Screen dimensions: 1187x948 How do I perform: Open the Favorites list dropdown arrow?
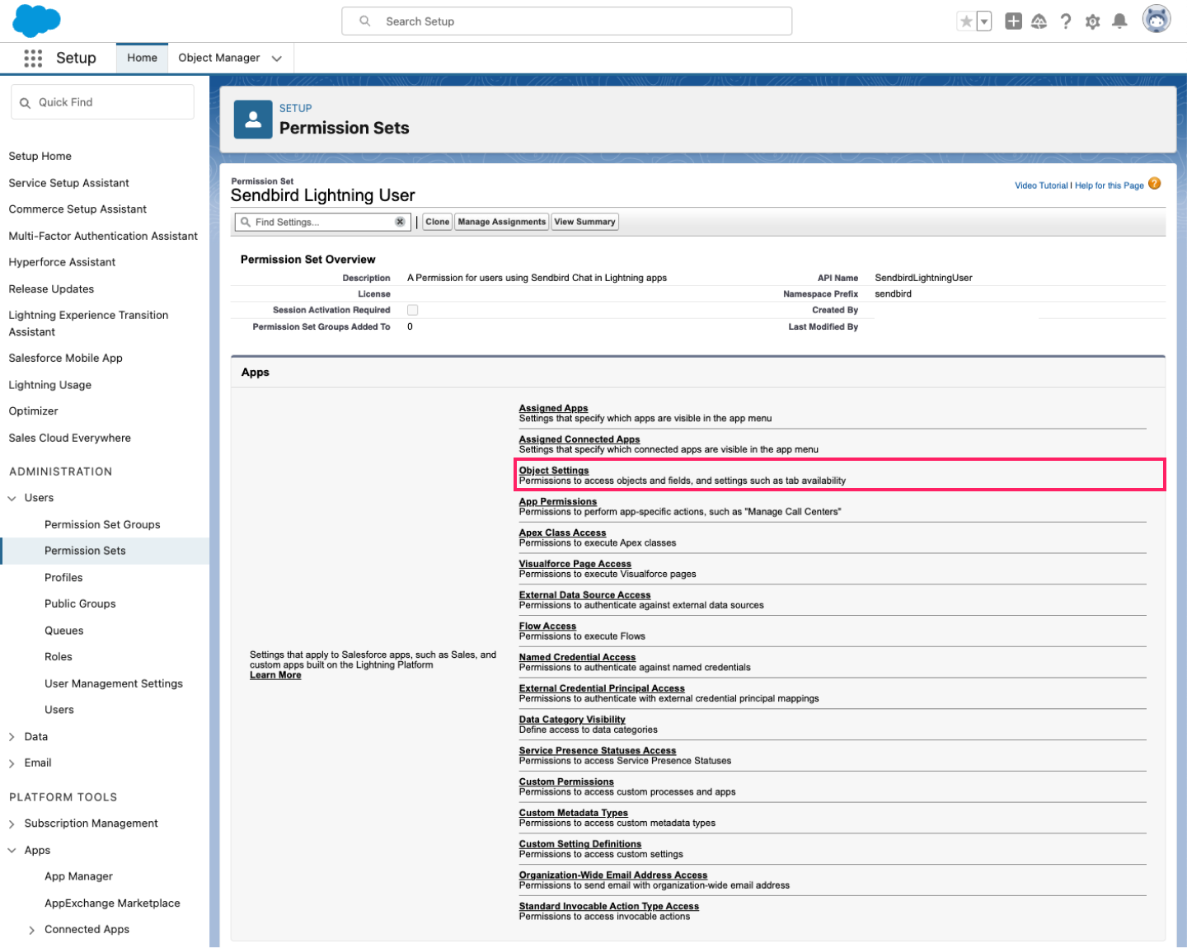pos(984,21)
